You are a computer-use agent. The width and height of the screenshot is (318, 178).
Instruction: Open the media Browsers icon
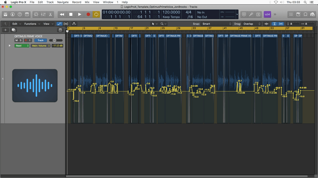point(312,14)
